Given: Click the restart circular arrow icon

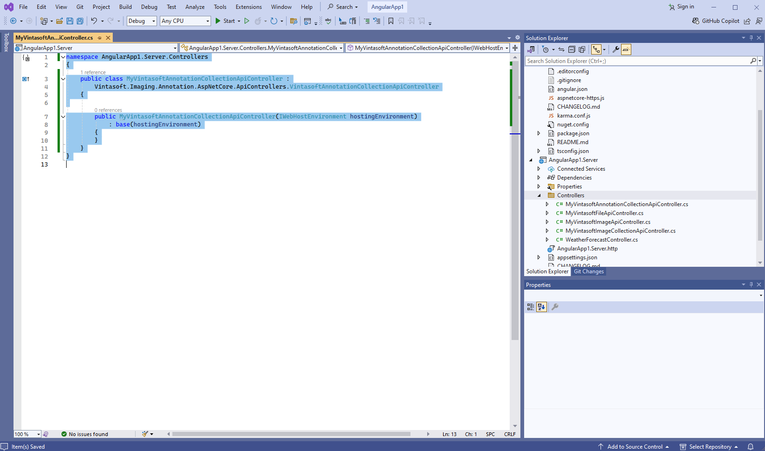Looking at the screenshot, I should point(274,21).
